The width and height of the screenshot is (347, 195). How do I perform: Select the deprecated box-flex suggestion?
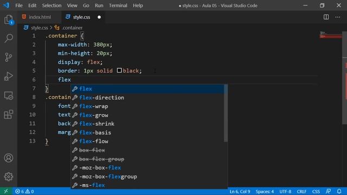tap(147, 150)
